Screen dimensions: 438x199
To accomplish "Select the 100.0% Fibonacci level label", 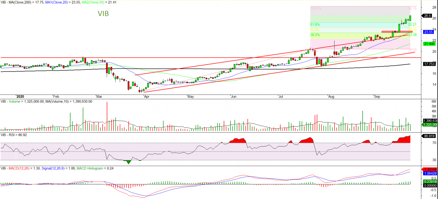I will click(316, 8).
